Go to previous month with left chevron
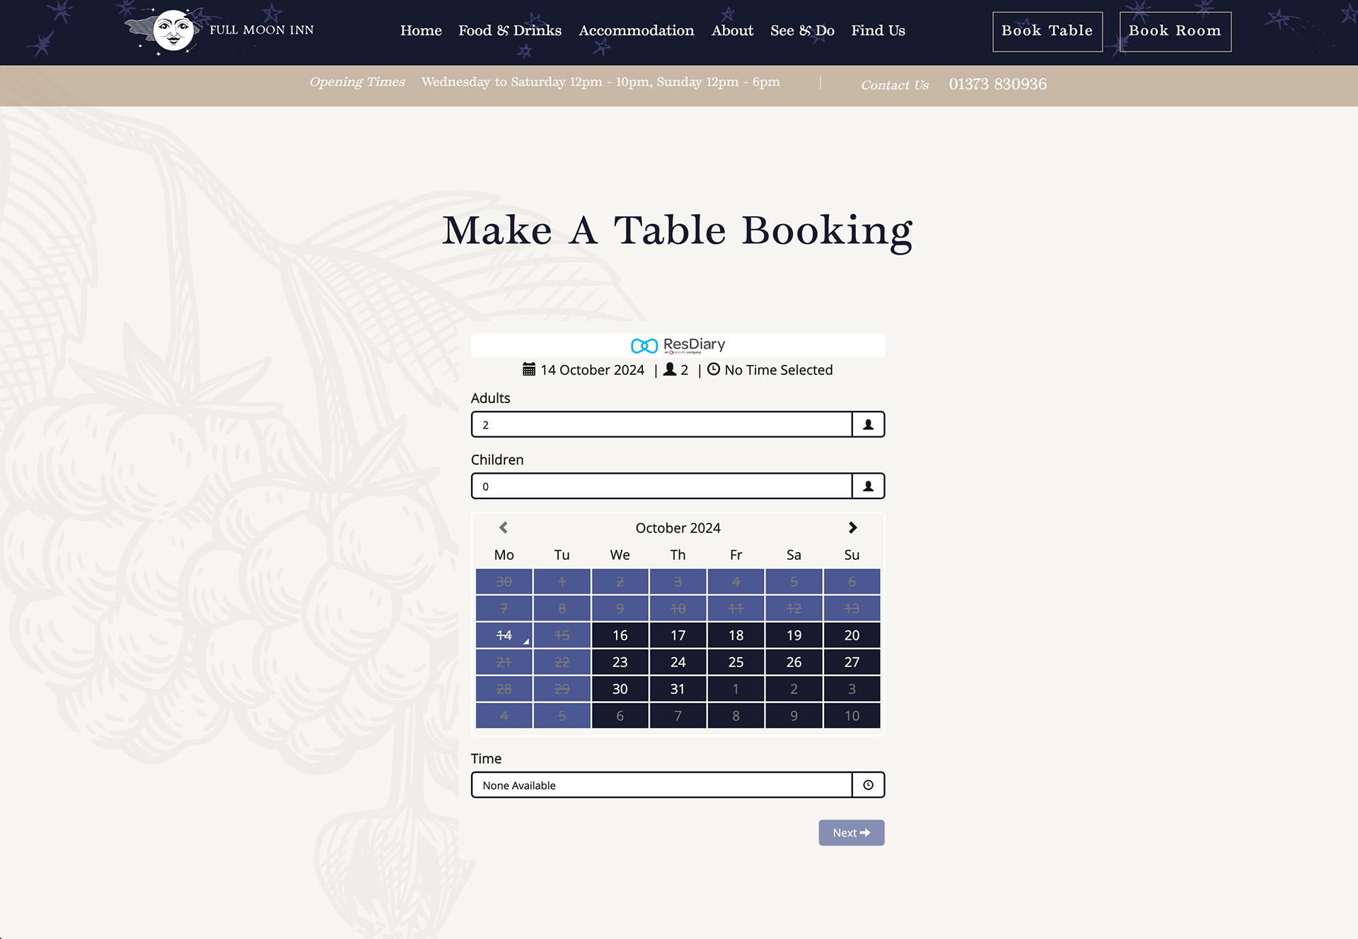The width and height of the screenshot is (1358, 939). (x=504, y=527)
